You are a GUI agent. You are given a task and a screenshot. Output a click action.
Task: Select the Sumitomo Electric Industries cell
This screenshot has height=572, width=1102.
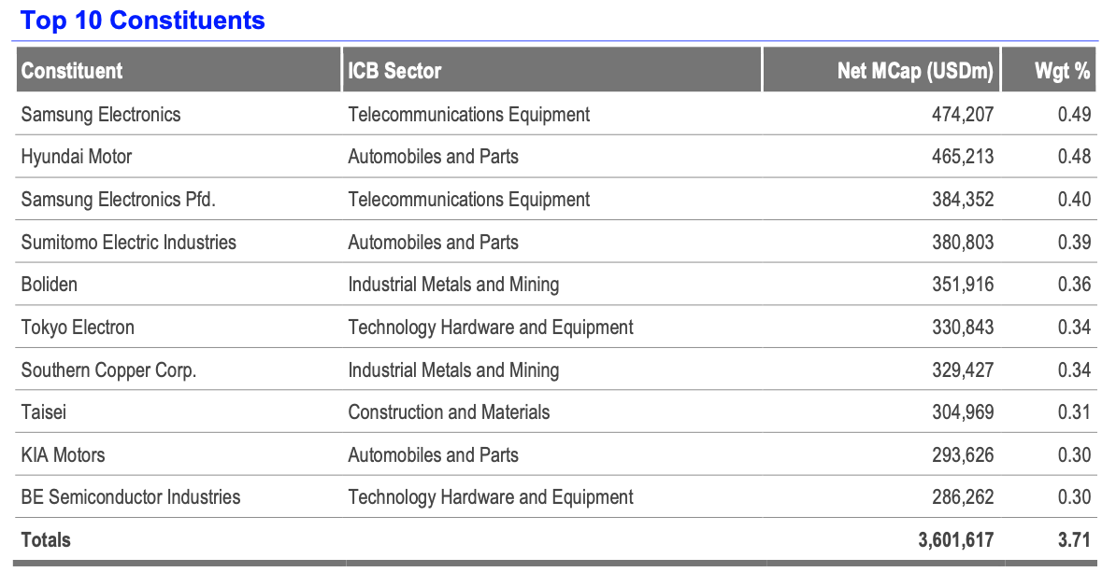click(x=129, y=243)
